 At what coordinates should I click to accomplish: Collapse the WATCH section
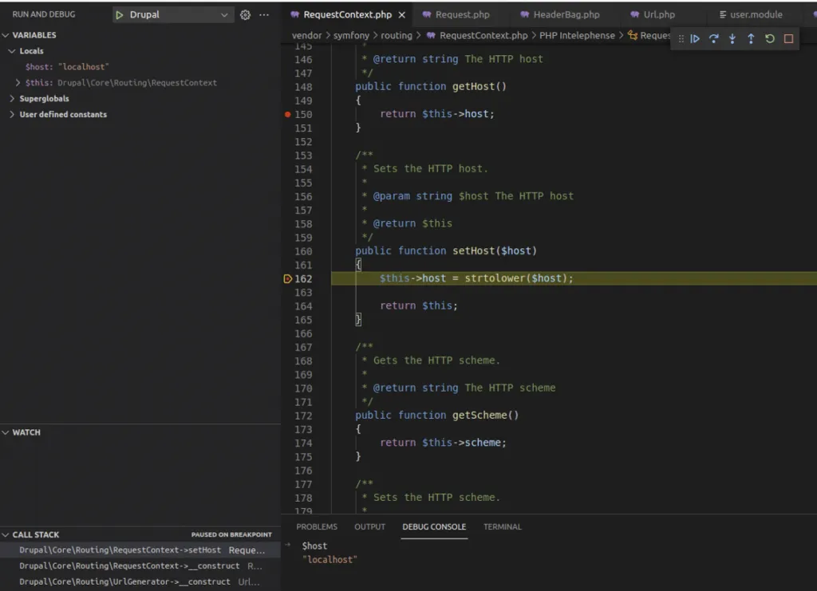tap(6, 432)
